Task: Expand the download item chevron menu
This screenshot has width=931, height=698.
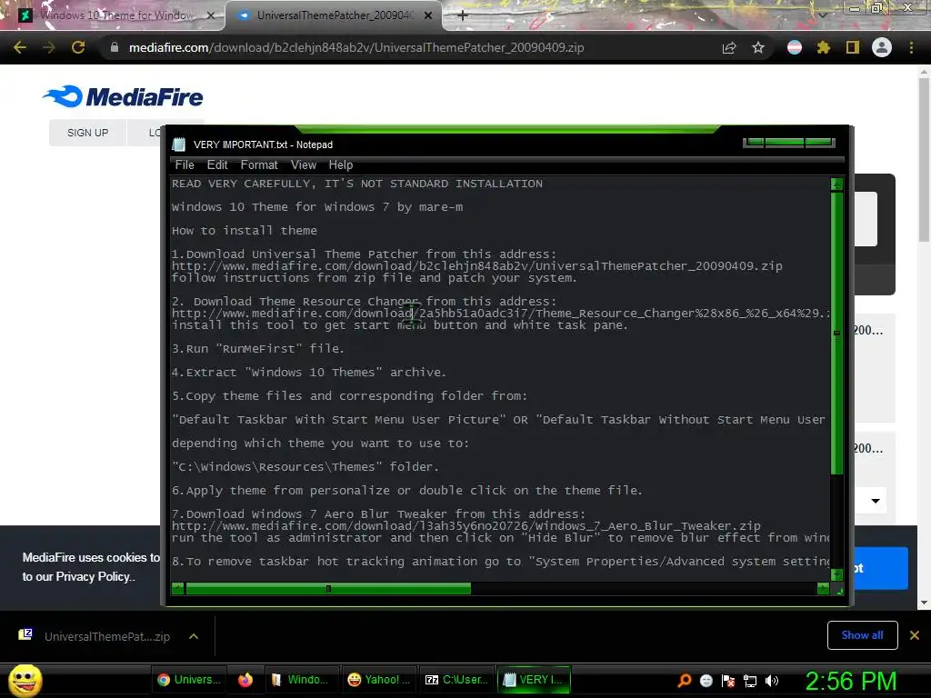Action: (194, 636)
